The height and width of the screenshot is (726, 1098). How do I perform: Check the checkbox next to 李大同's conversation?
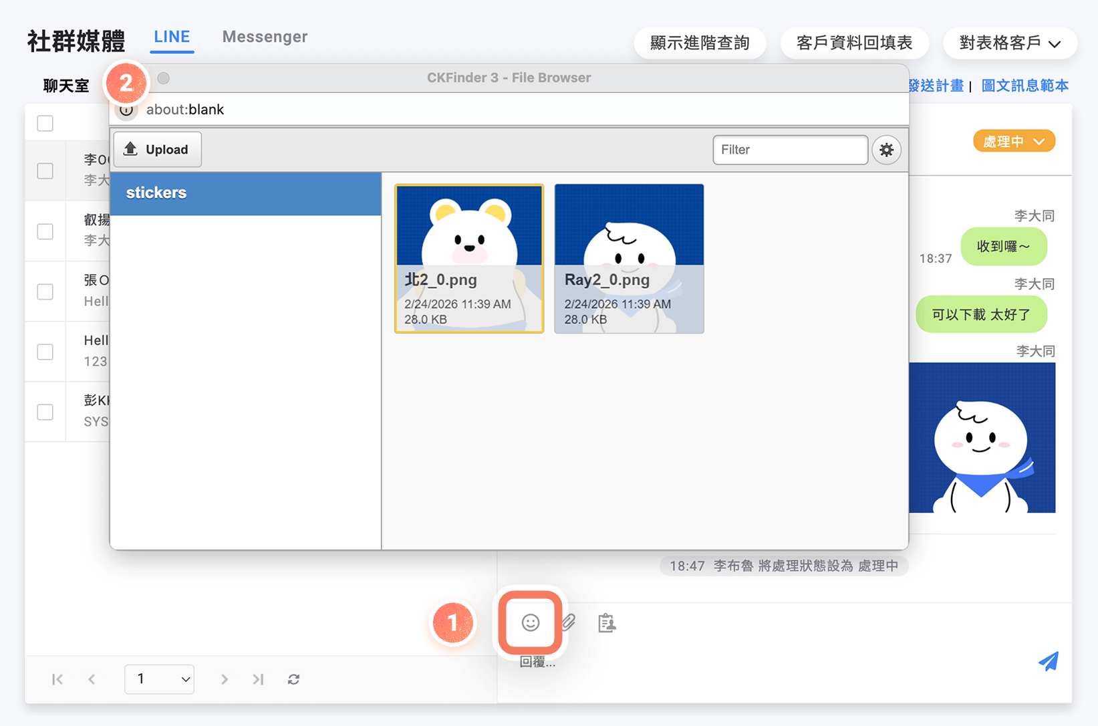pyautogui.click(x=45, y=170)
